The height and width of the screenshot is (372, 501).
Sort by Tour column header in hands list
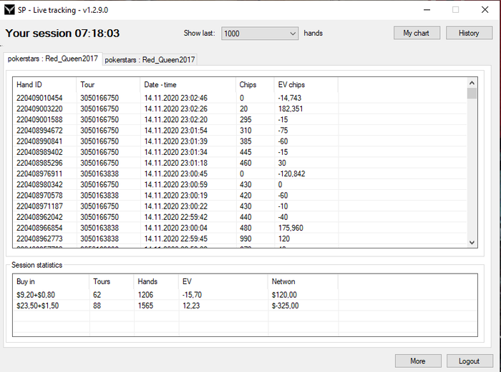[x=108, y=85]
